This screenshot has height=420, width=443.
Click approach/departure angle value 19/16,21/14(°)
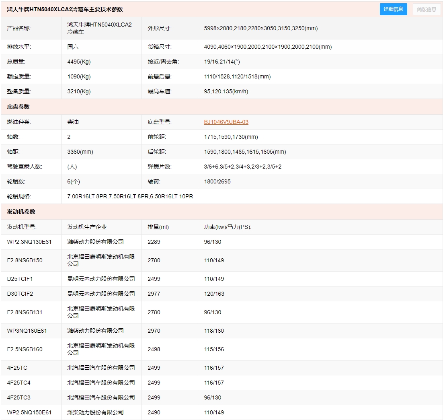tap(222, 62)
